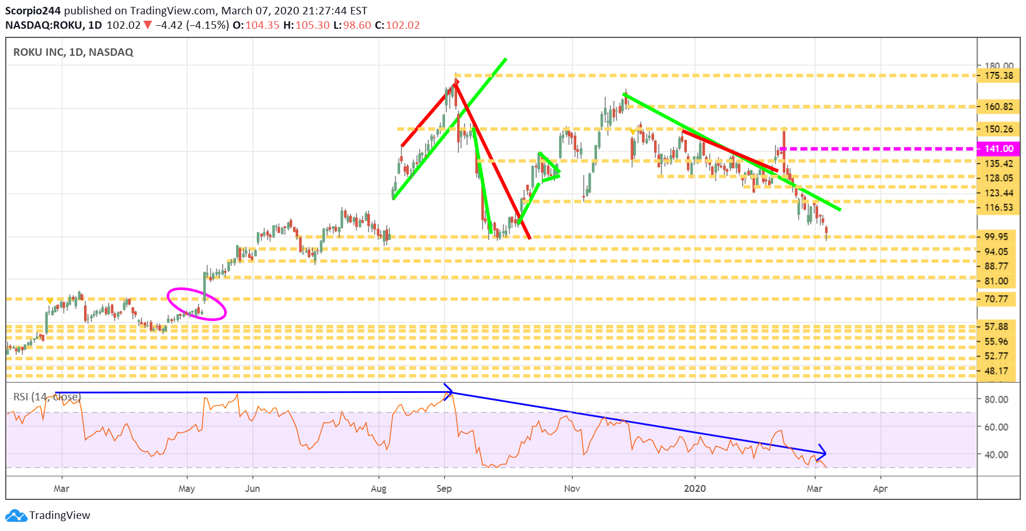Click the 160.82 price level label

coord(999,106)
